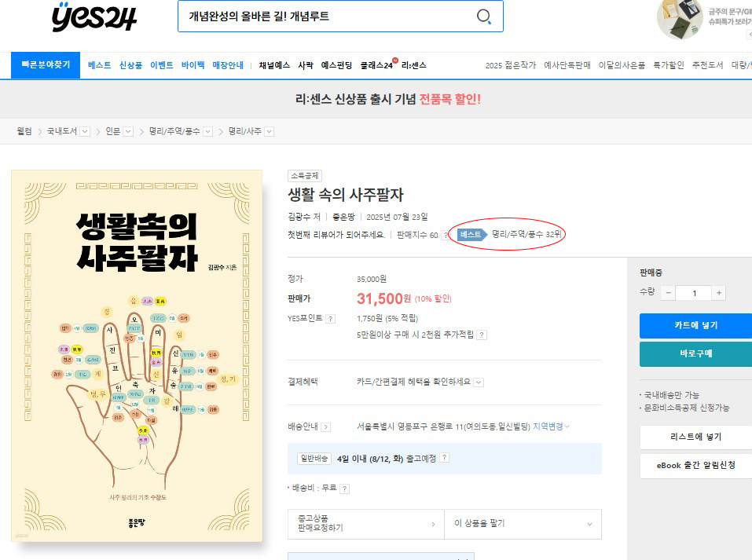Viewport: 752px width, 560px height.
Task: Expand the 명리/주역/풍수 breadcrumb dropdown
Action: [x=208, y=131]
